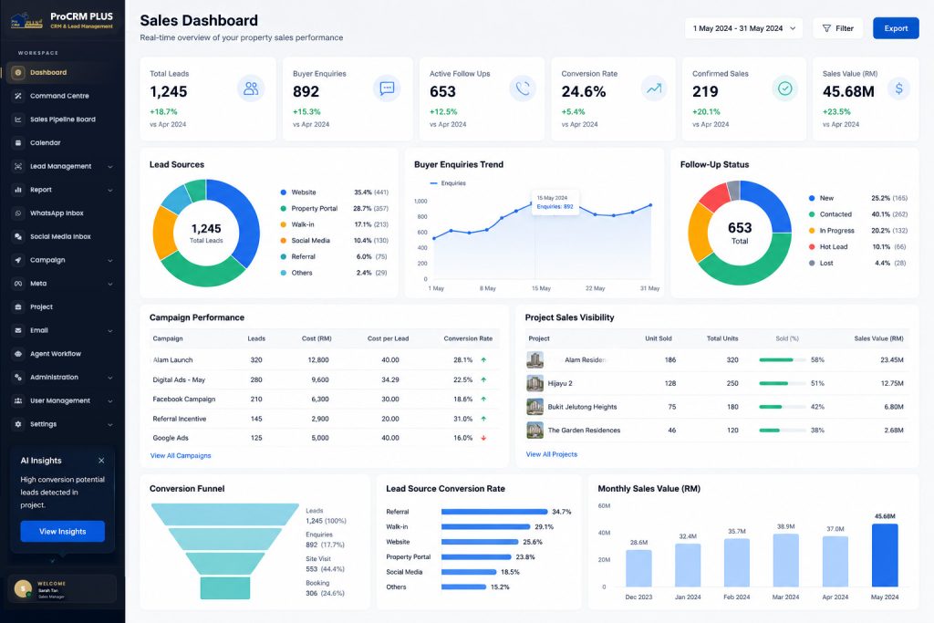The width and height of the screenshot is (934, 623).
Task: Open the View All Campaigns link
Action: pos(181,456)
